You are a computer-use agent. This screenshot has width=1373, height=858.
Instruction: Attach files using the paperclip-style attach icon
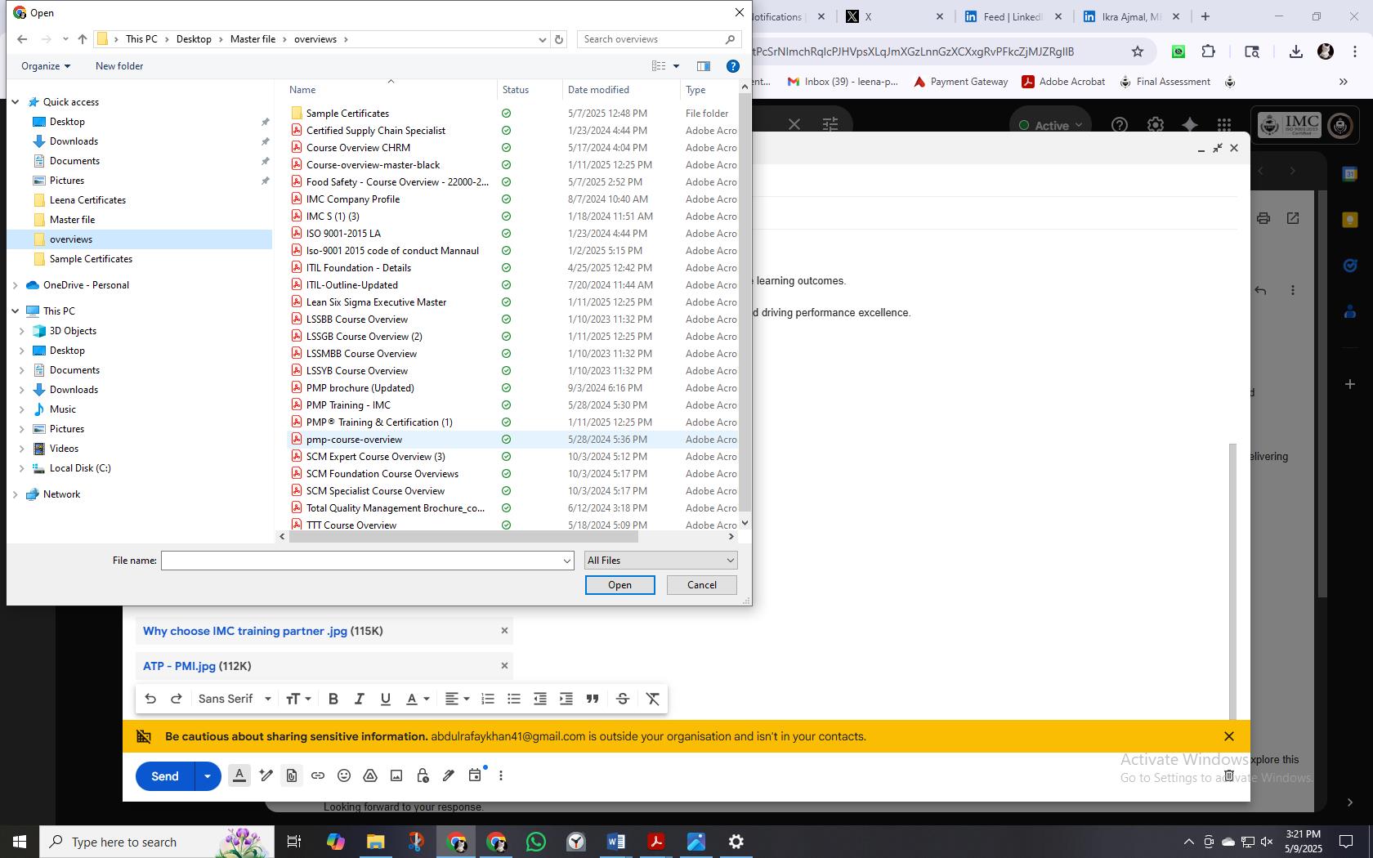pos(292,775)
